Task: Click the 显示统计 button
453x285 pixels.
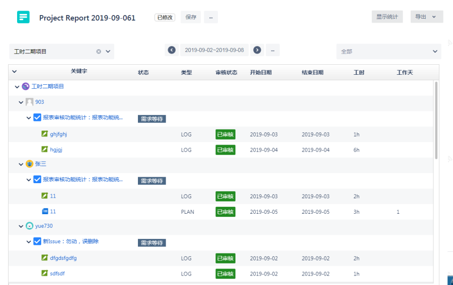Action: coord(387,17)
